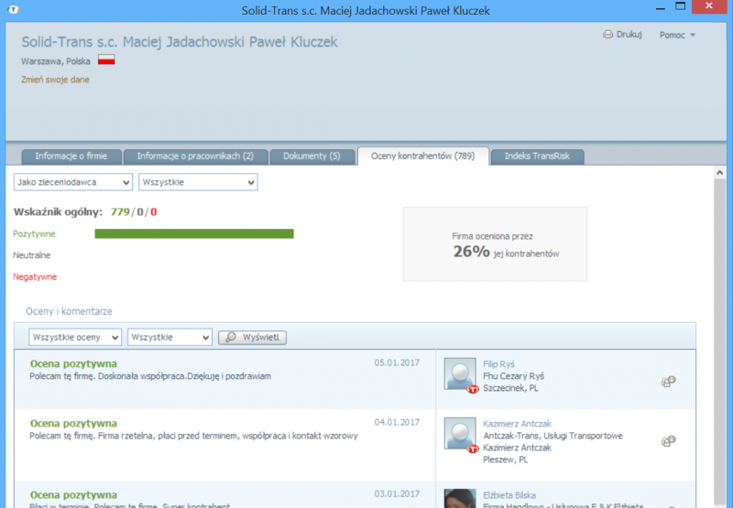Open the Indeks TransRisk tab
This screenshot has height=508, width=733.
[537, 157]
